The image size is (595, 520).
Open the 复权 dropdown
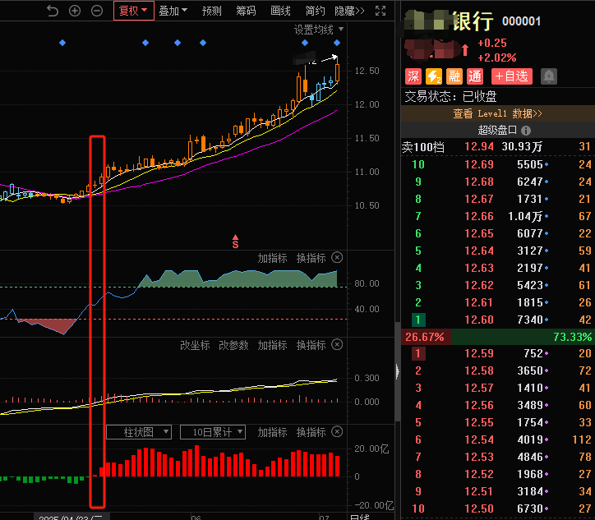[x=133, y=11]
